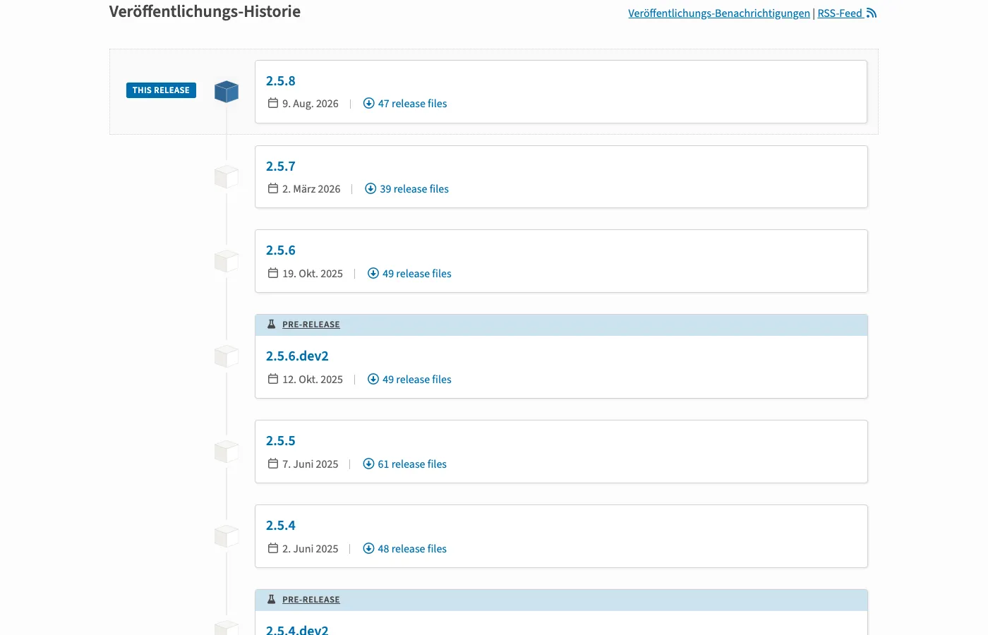Click the cube icon beside release 2.5.7
The height and width of the screenshot is (635, 988).
(227, 176)
